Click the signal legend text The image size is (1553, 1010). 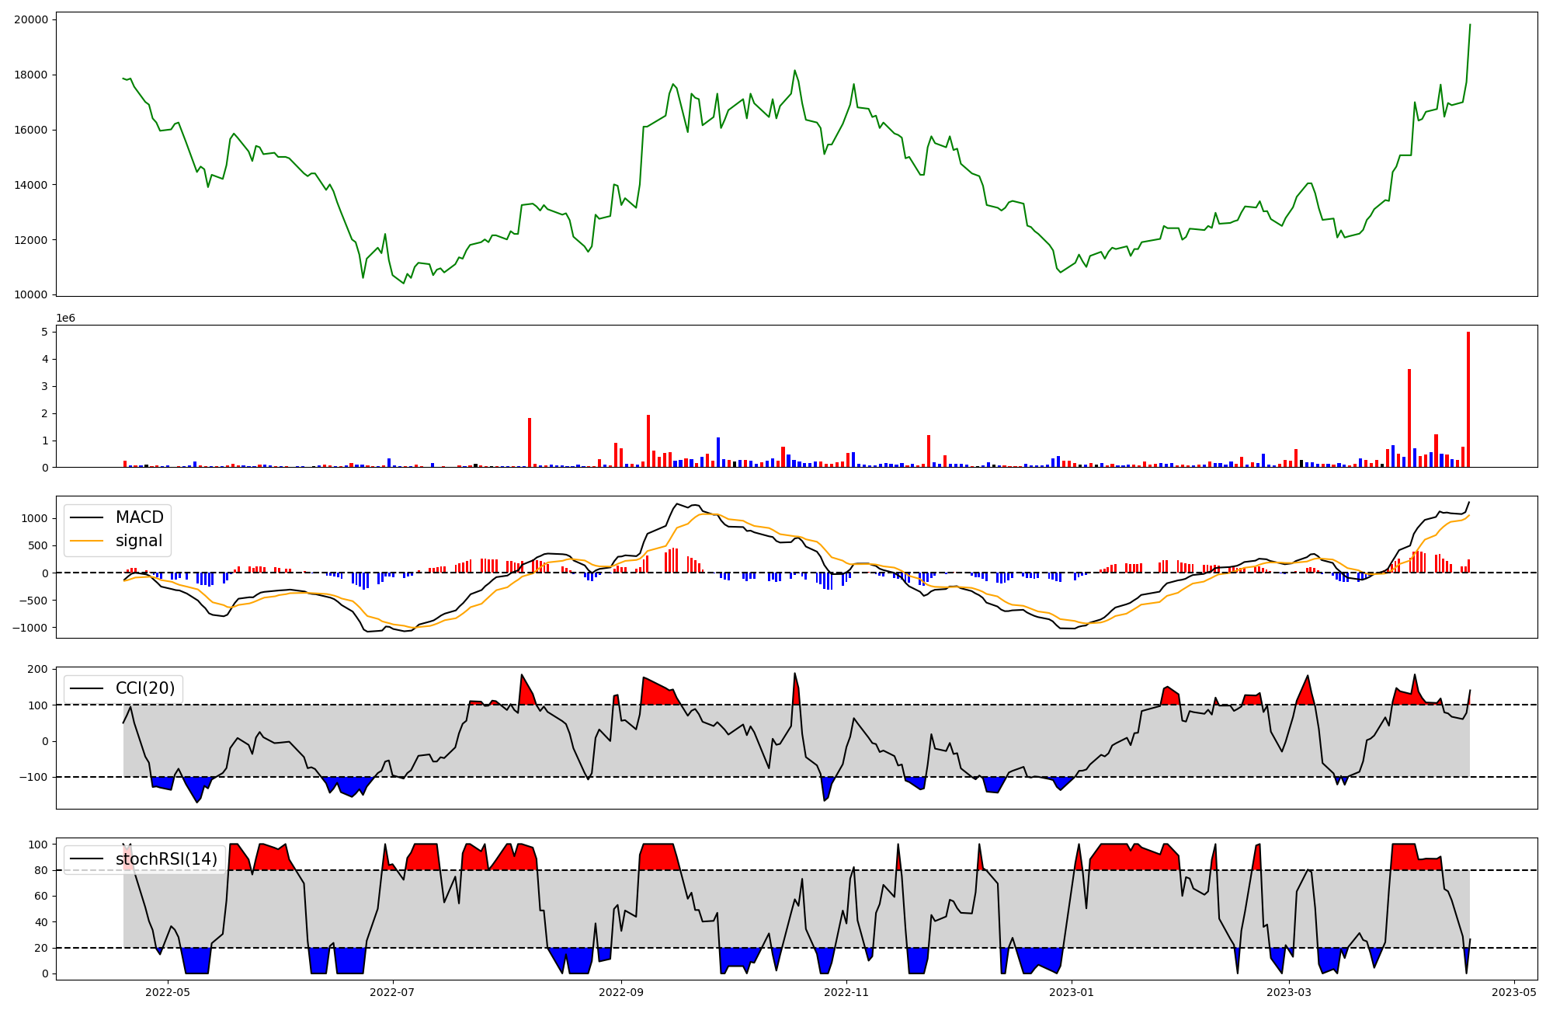click(139, 541)
